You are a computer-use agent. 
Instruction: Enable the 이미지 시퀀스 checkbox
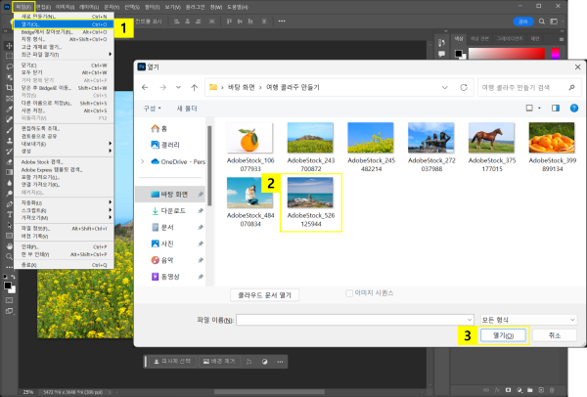[349, 293]
